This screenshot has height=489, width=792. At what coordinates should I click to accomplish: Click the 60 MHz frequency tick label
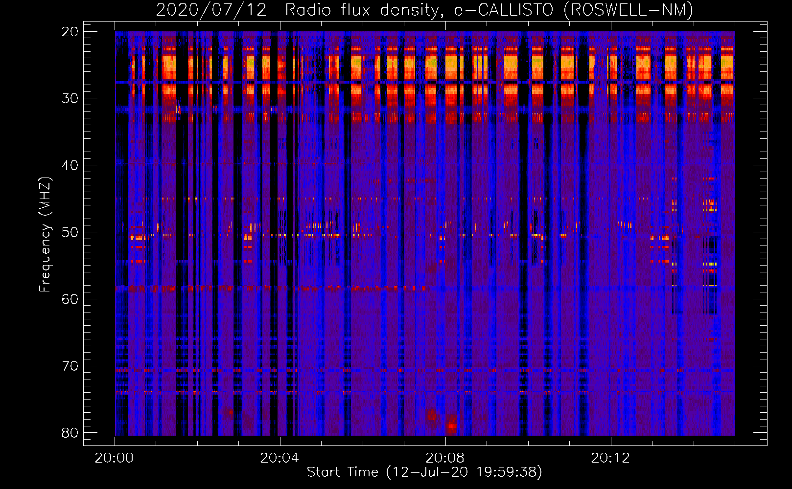pyautogui.click(x=70, y=299)
